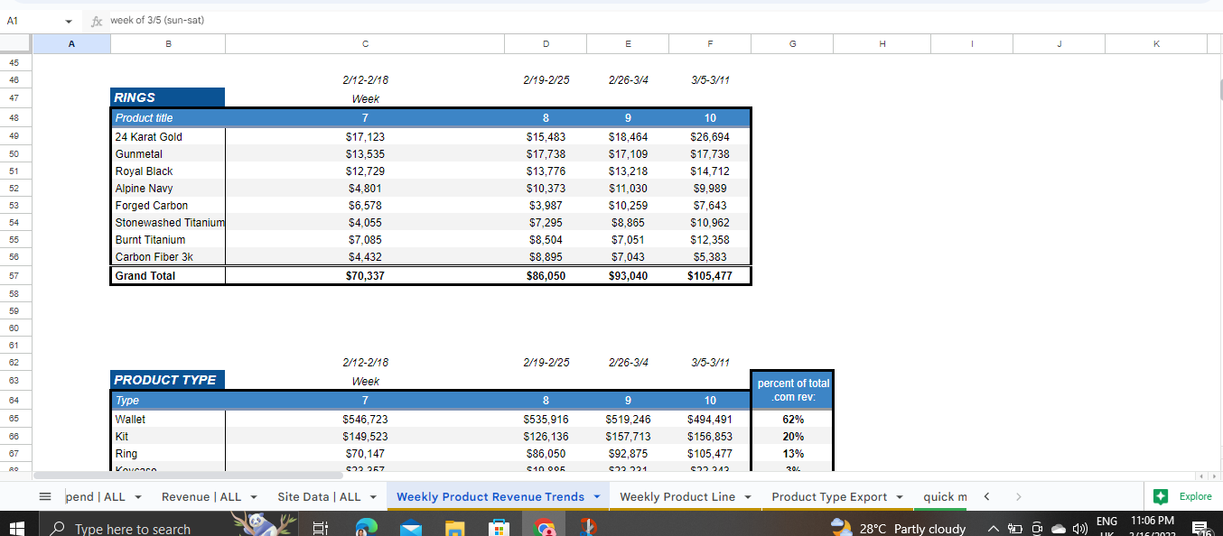
Task: Open the all sheets list menu
Action: (45, 496)
